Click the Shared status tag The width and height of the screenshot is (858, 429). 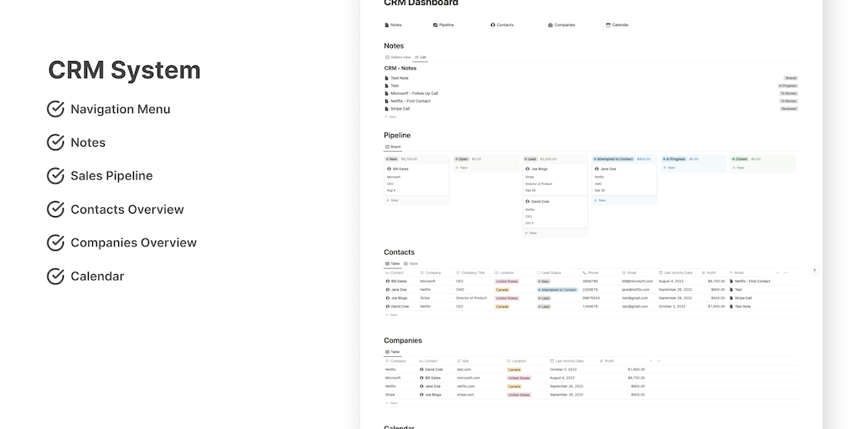(x=791, y=78)
